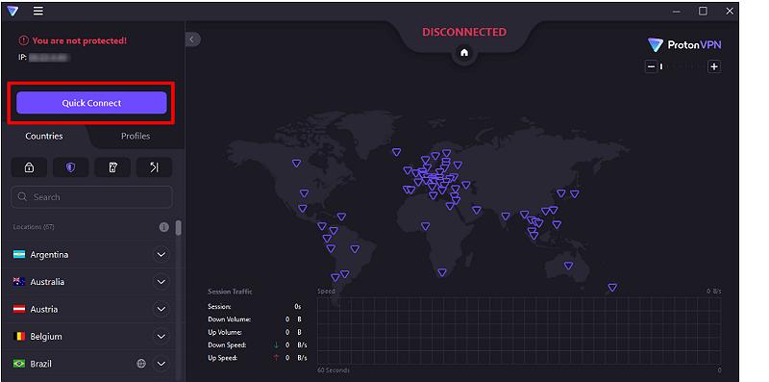
Task: Click the Mexico server marker on map
Action: click(303, 209)
